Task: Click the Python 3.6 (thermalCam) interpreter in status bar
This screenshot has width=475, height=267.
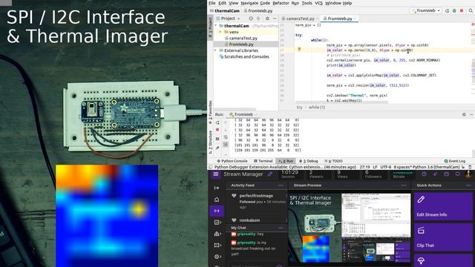Action: 436,167
